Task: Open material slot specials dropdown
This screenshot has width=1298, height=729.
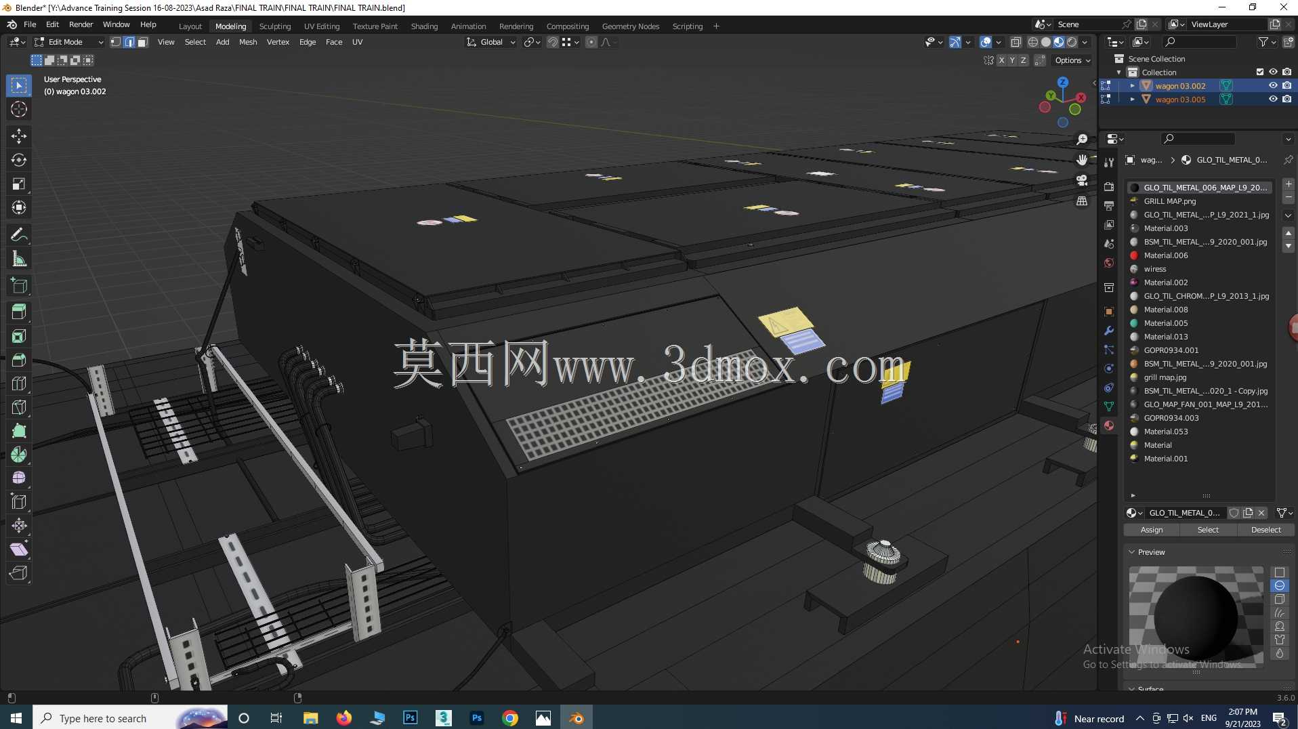Action: coord(1289,215)
